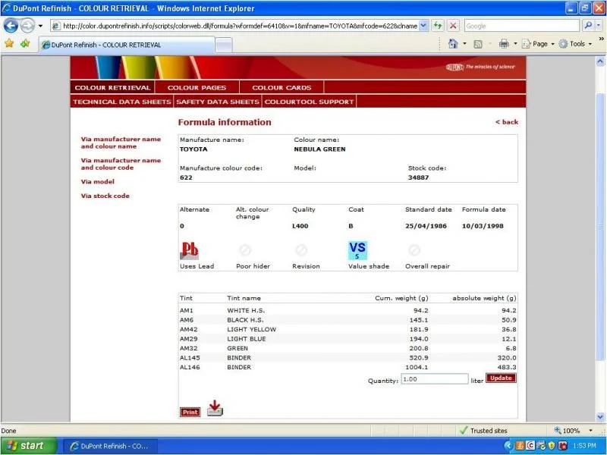Click the Stop loading X icon
The height and width of the screenshot is (455, 607).
point(453,25)
